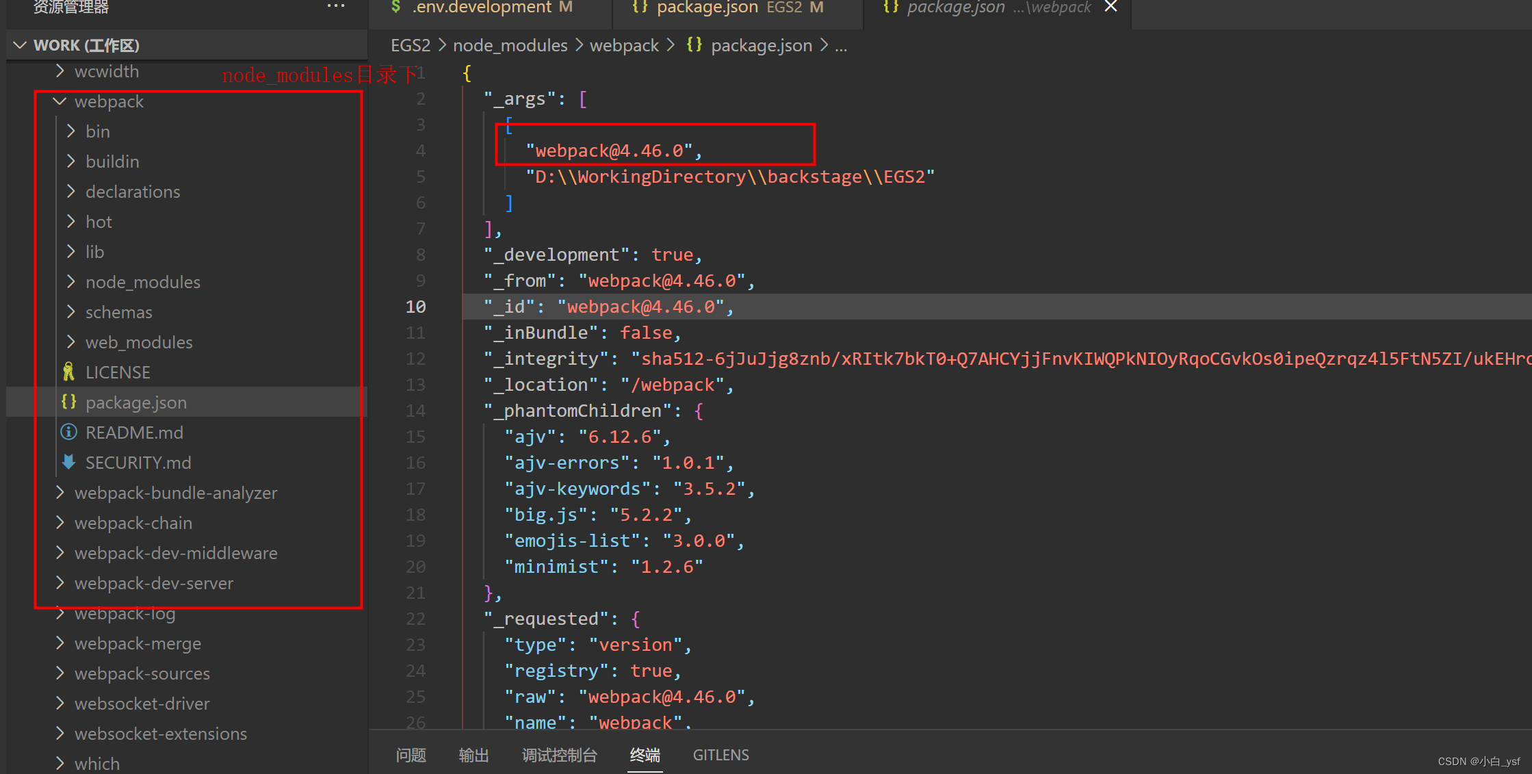Click the "_requested" key on line 22
Viewport: 1532px width, 774px height.
[x=546, y=619]
